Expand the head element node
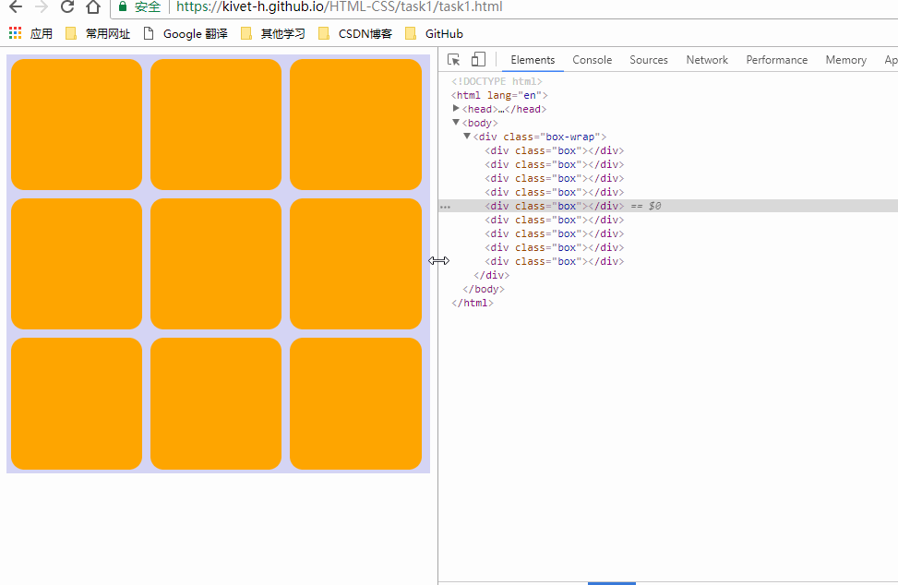The width and height of the screenshot is (898, 585). [x=456, y=109]
